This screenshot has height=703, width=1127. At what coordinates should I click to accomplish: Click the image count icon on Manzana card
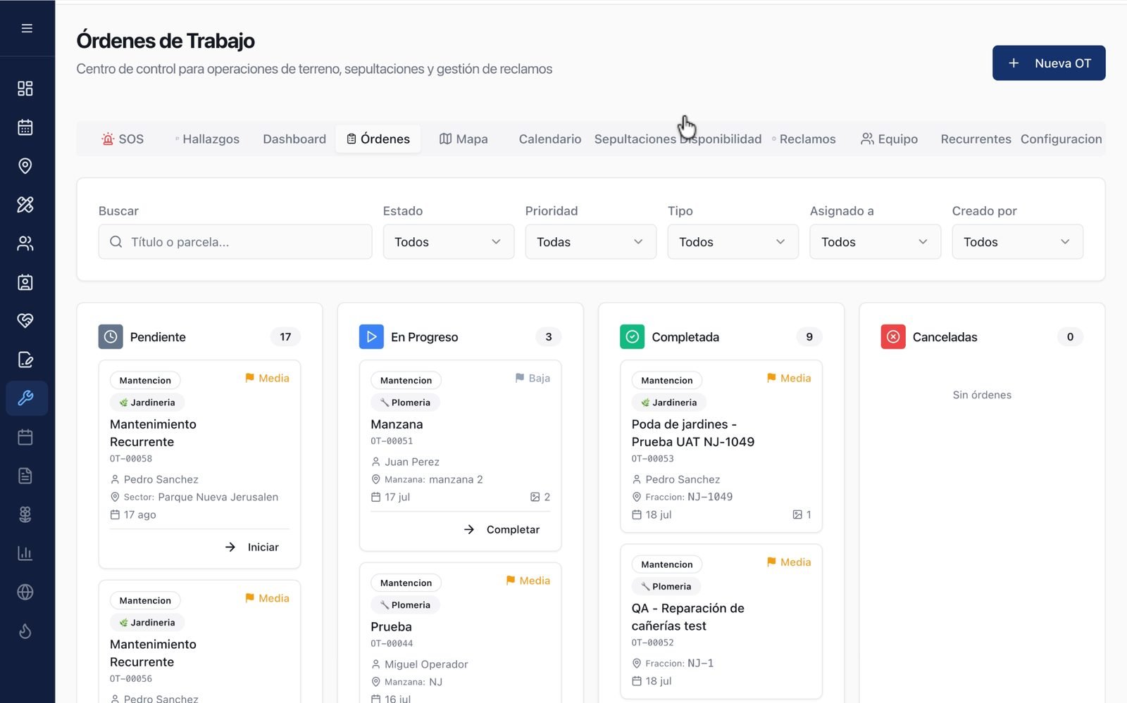pos(535,497)
